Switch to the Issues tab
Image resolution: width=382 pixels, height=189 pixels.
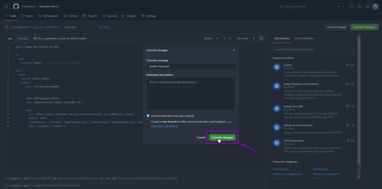pyautogui.click(x=27, y=16)
